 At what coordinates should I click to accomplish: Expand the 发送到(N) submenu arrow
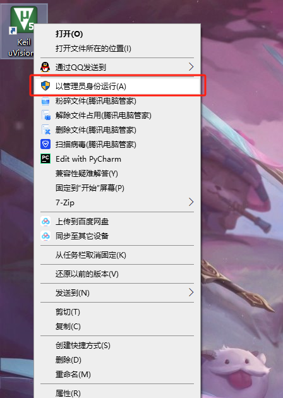tap(191, 292)
